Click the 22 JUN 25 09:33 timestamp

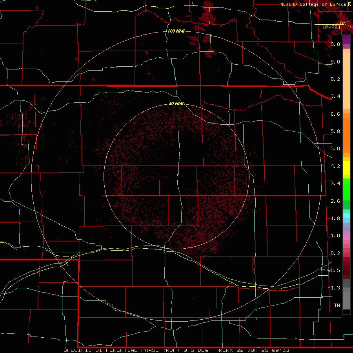click(263, 350)
